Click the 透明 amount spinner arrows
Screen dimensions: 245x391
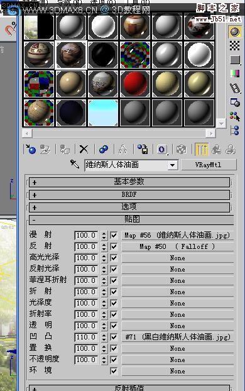tap(104, 326)
